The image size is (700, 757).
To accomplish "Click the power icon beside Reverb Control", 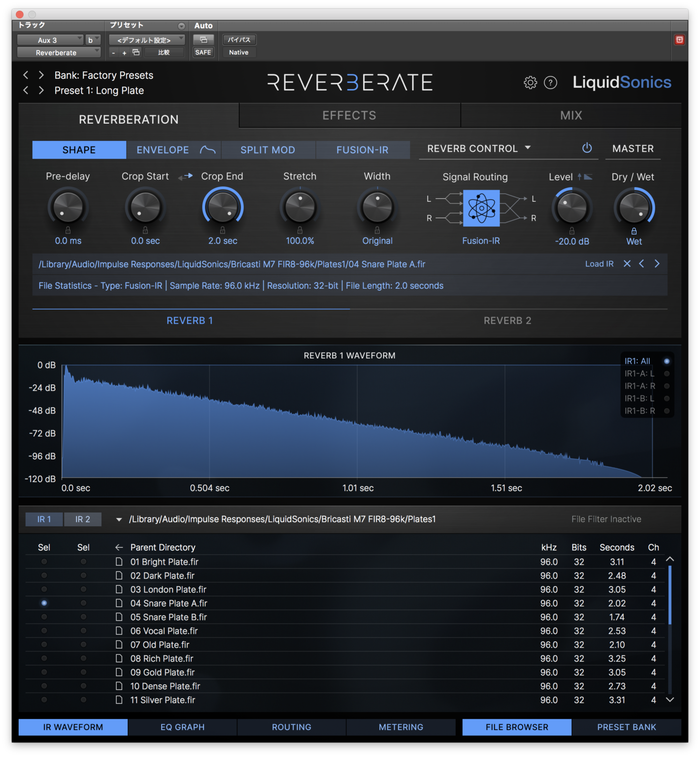I will [587, 148].
